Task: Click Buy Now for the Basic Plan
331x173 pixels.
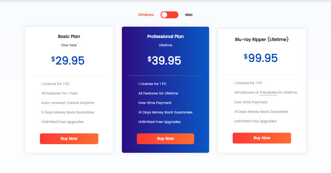Action: pyautogui.click(x=69, y=138)
